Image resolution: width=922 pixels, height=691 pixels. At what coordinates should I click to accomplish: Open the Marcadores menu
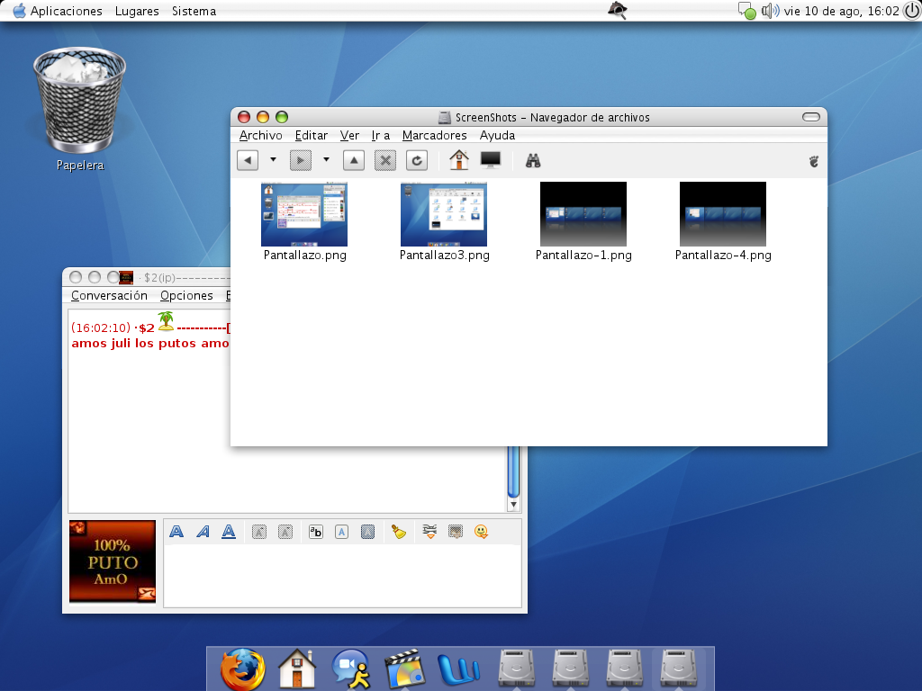[435, 135]
